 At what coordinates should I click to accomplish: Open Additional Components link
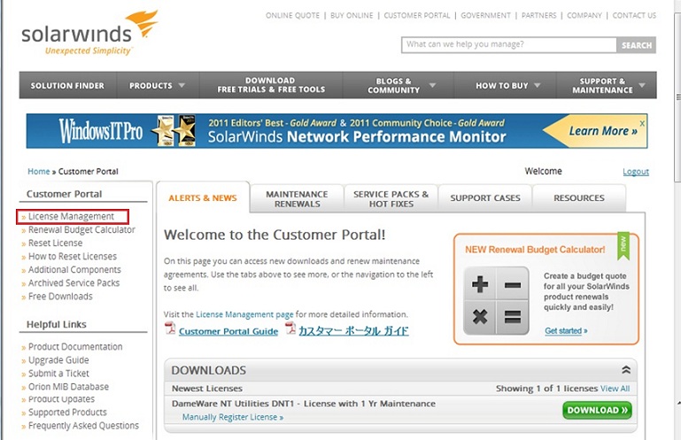(x=74, y=270)
